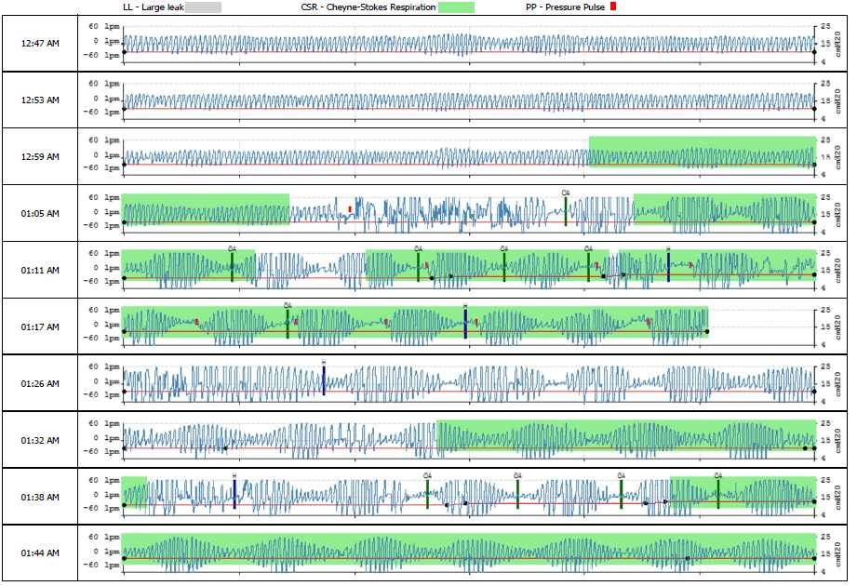
Task: Click the 01:26 AM row label
Action: click(40, 383)
